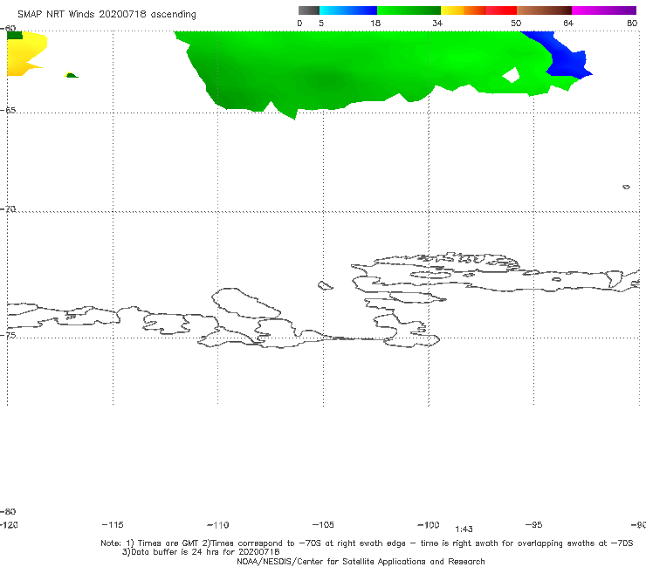Click the blue wind patch on the map
Screen dimensions: 646x567
click(567, 61)
